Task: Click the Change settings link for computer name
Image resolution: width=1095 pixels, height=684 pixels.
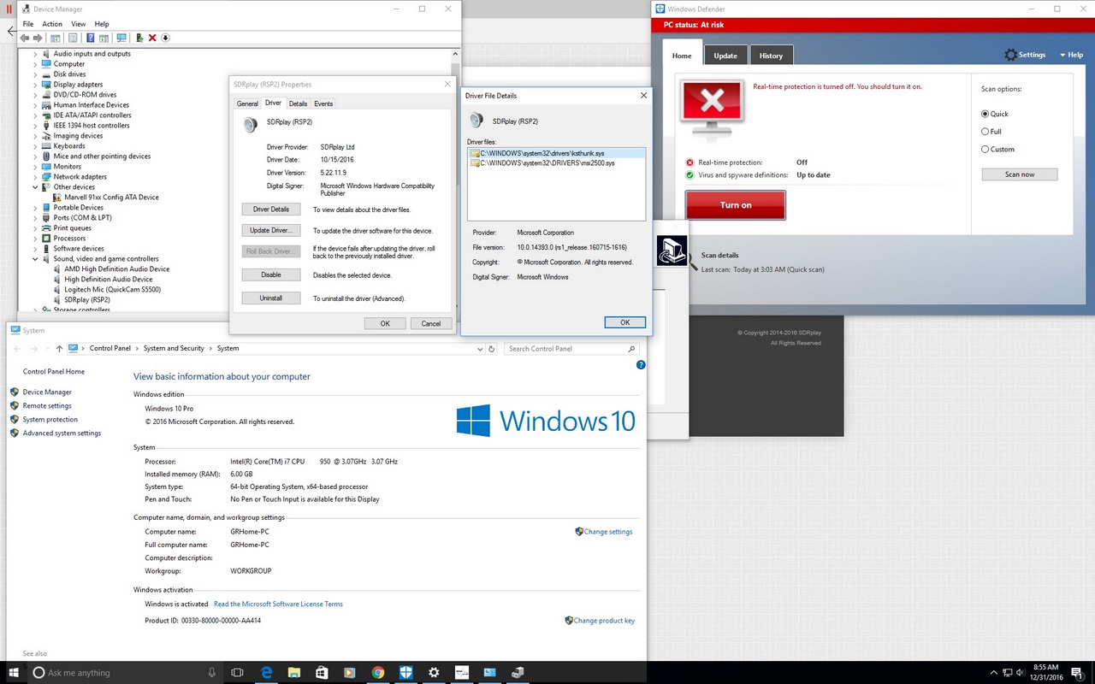Action: click(608, 532)
